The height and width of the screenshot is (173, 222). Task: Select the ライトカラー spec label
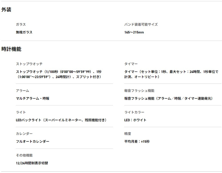134,112
